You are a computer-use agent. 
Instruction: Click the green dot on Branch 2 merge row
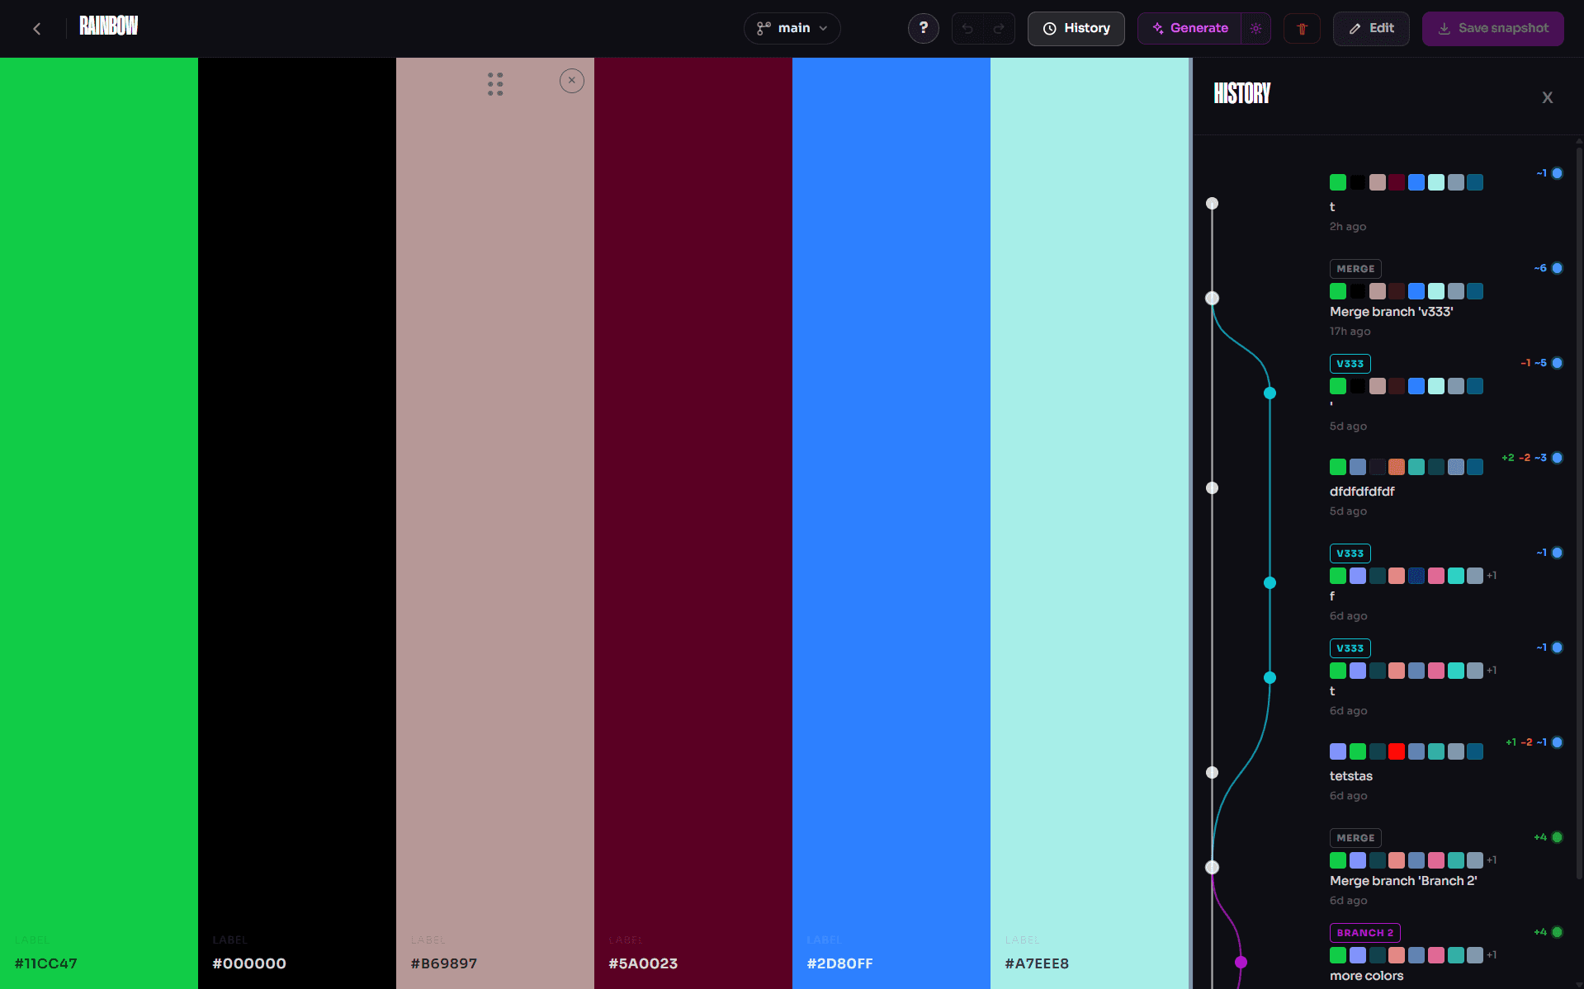(x=1557, y=837)
